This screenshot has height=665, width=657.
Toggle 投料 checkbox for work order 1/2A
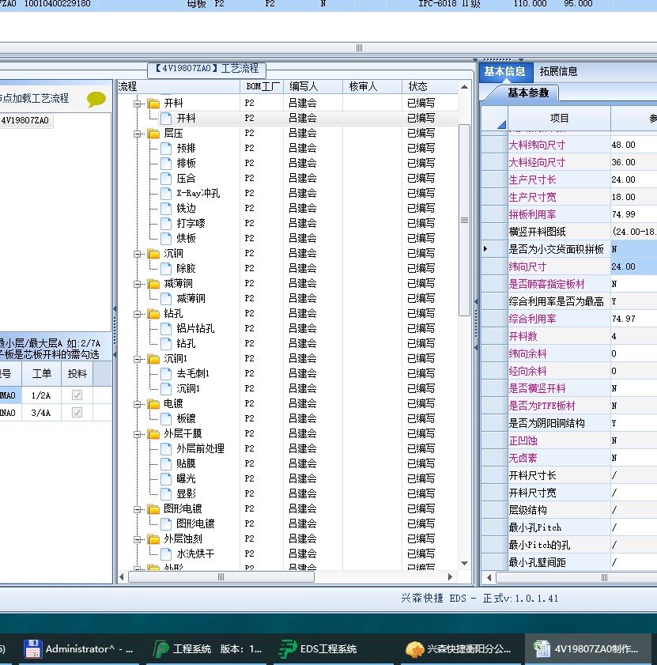pyautogui.click(x=77, y=395)
